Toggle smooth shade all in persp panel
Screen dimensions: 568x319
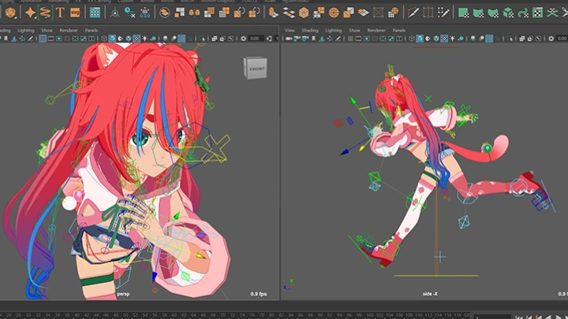click(x=112, y=39)
